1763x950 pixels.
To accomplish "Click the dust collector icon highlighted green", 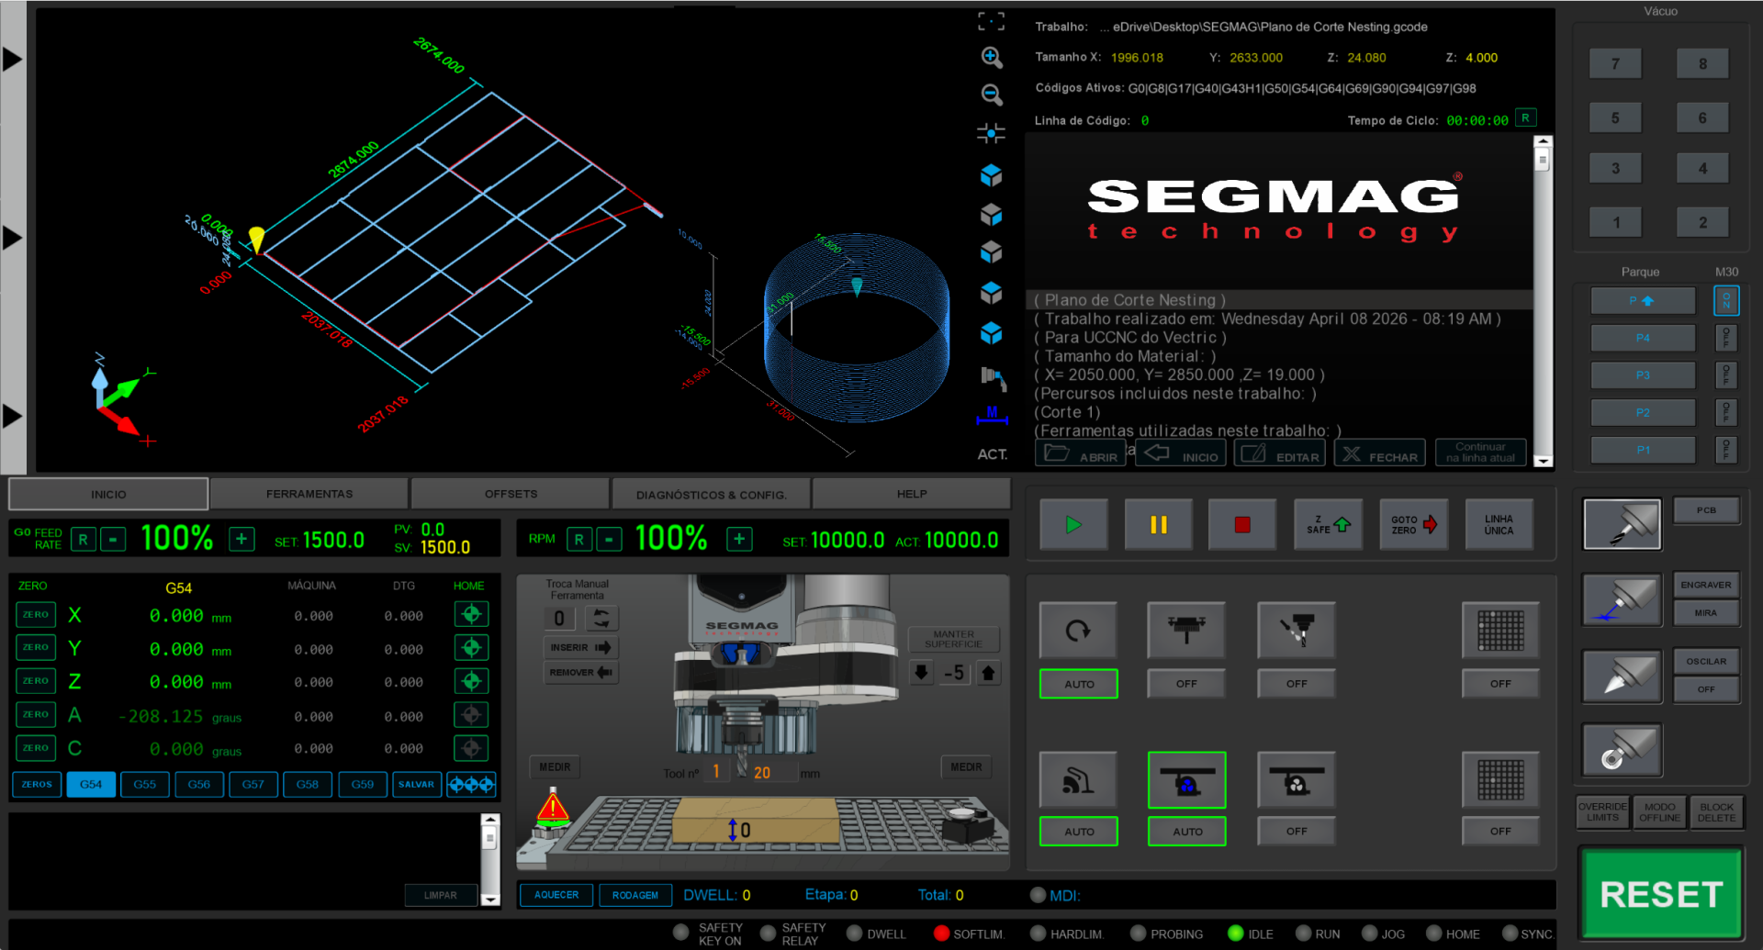I will (x=1186, y=780).
